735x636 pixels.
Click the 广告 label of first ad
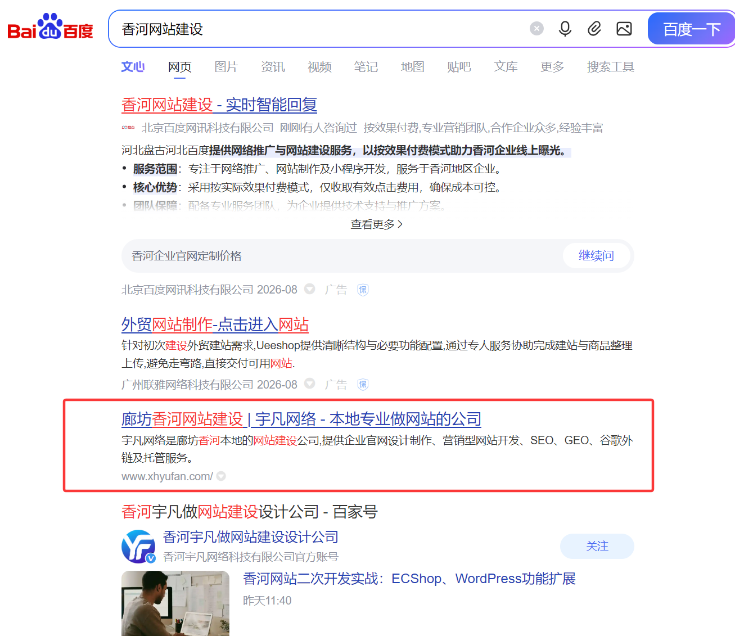(336, 290)
